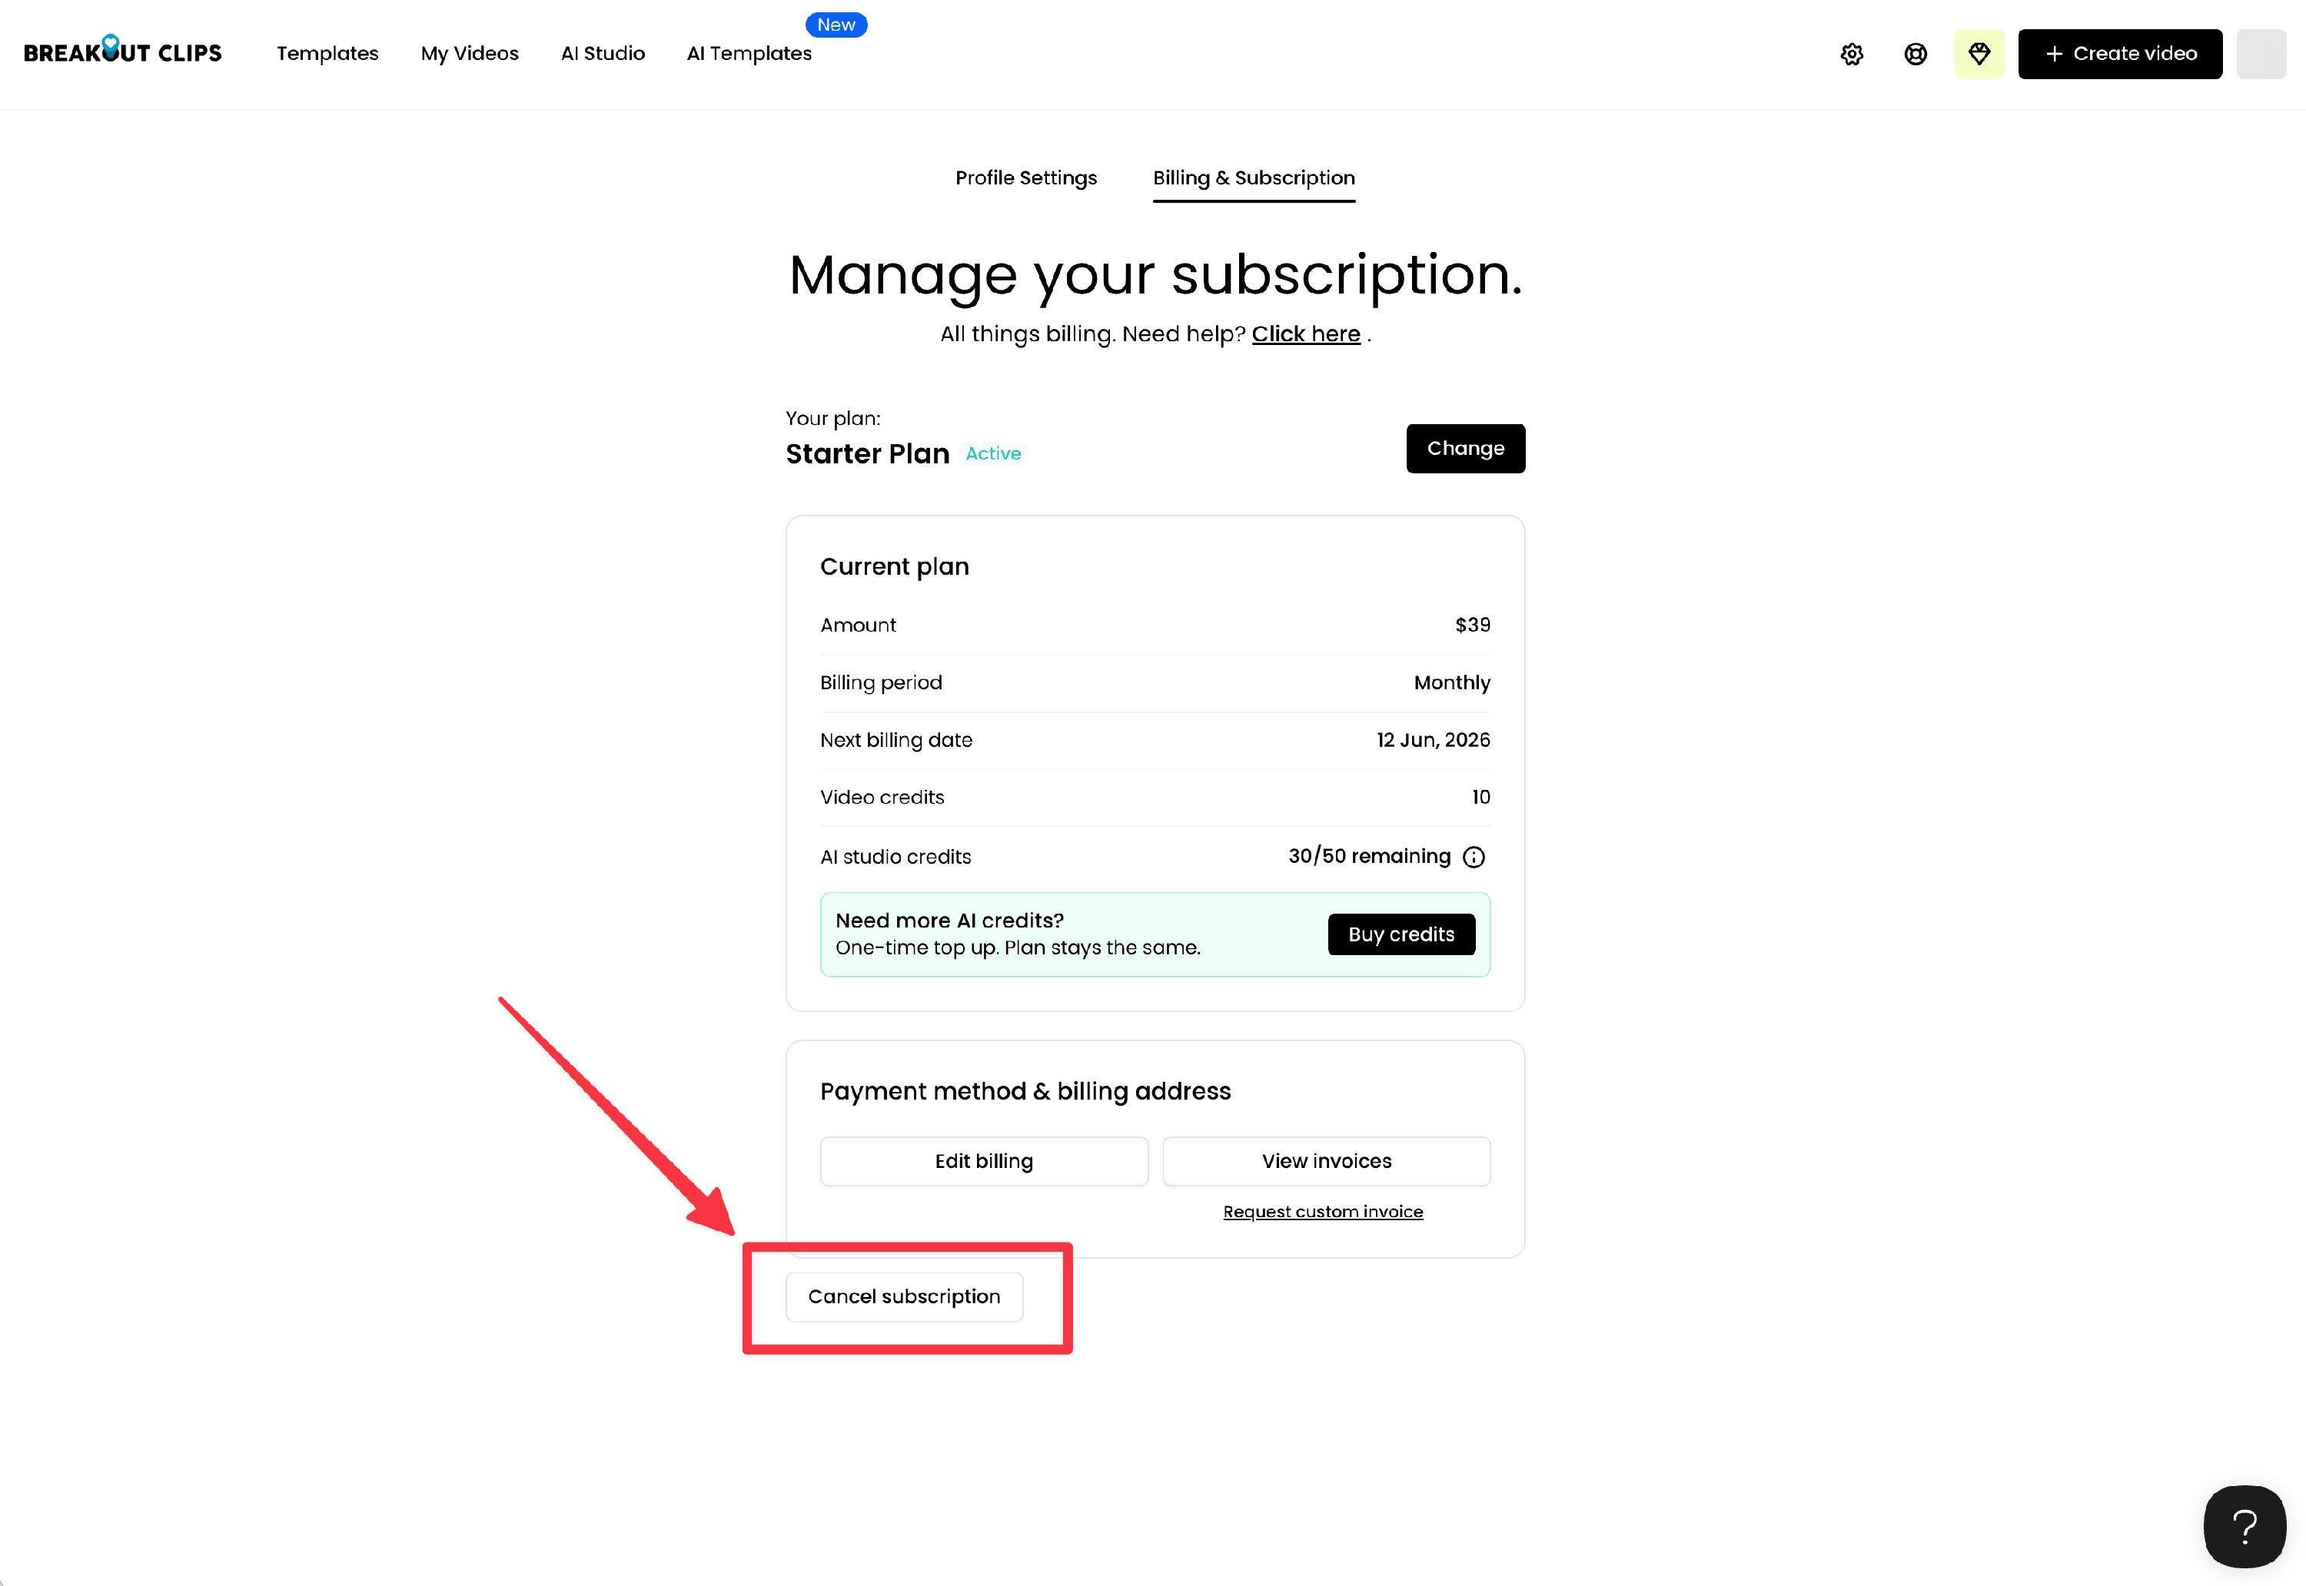Click the Buy credits button
This screenshot has width=2306, height=1586.
coord(1401,934)
